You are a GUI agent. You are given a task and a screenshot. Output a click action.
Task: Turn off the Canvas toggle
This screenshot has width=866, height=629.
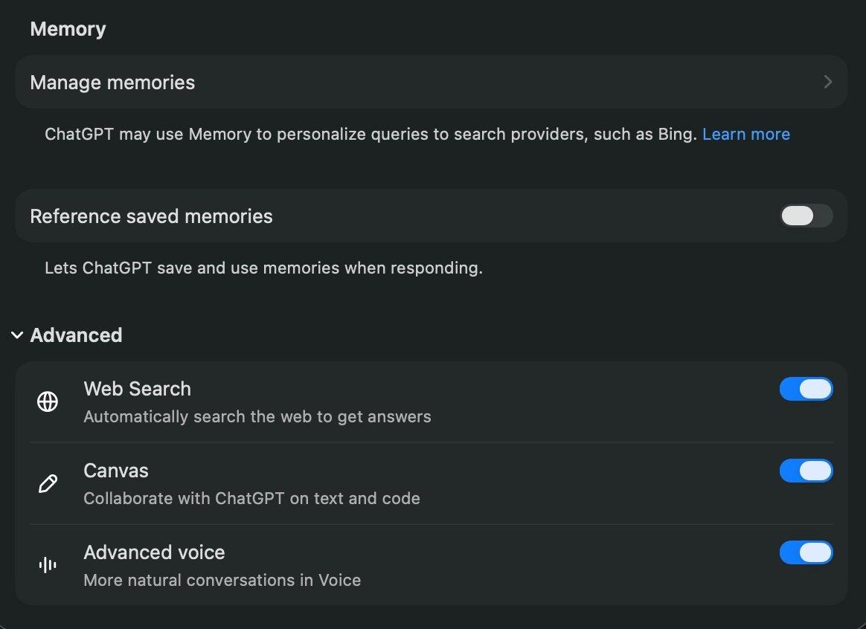[806, 471]
